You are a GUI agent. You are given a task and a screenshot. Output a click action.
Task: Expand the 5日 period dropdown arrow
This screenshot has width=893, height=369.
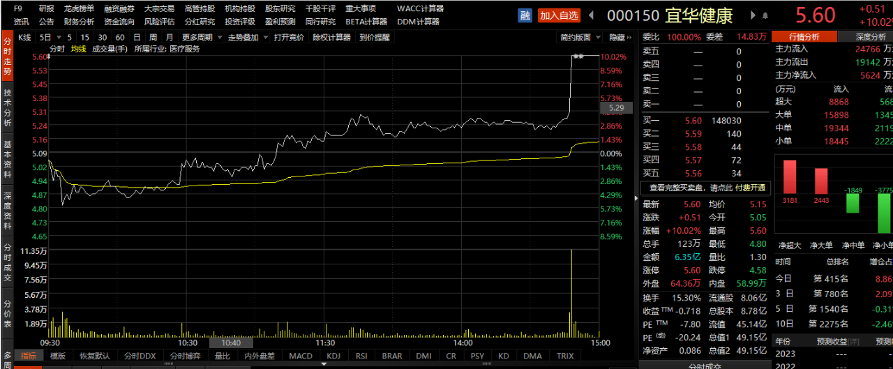pos(58,37)
